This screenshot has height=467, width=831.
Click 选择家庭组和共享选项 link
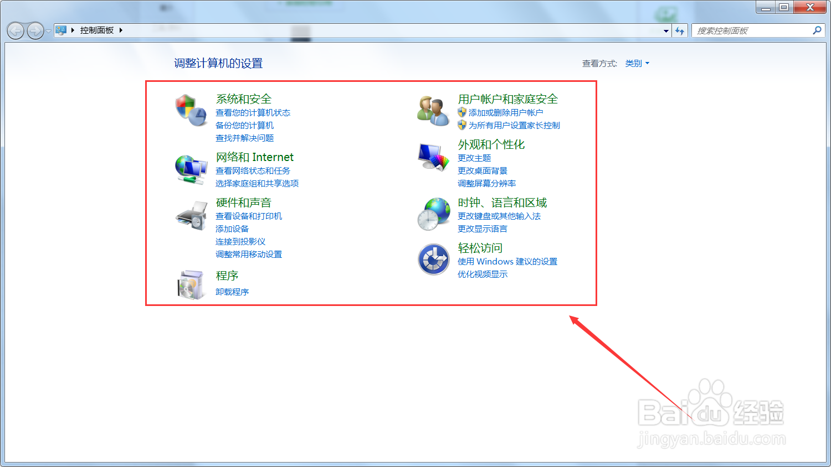tap(257, 184)
